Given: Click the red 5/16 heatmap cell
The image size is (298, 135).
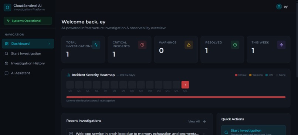Looking at the screenshot, I should tap(185, 85).
